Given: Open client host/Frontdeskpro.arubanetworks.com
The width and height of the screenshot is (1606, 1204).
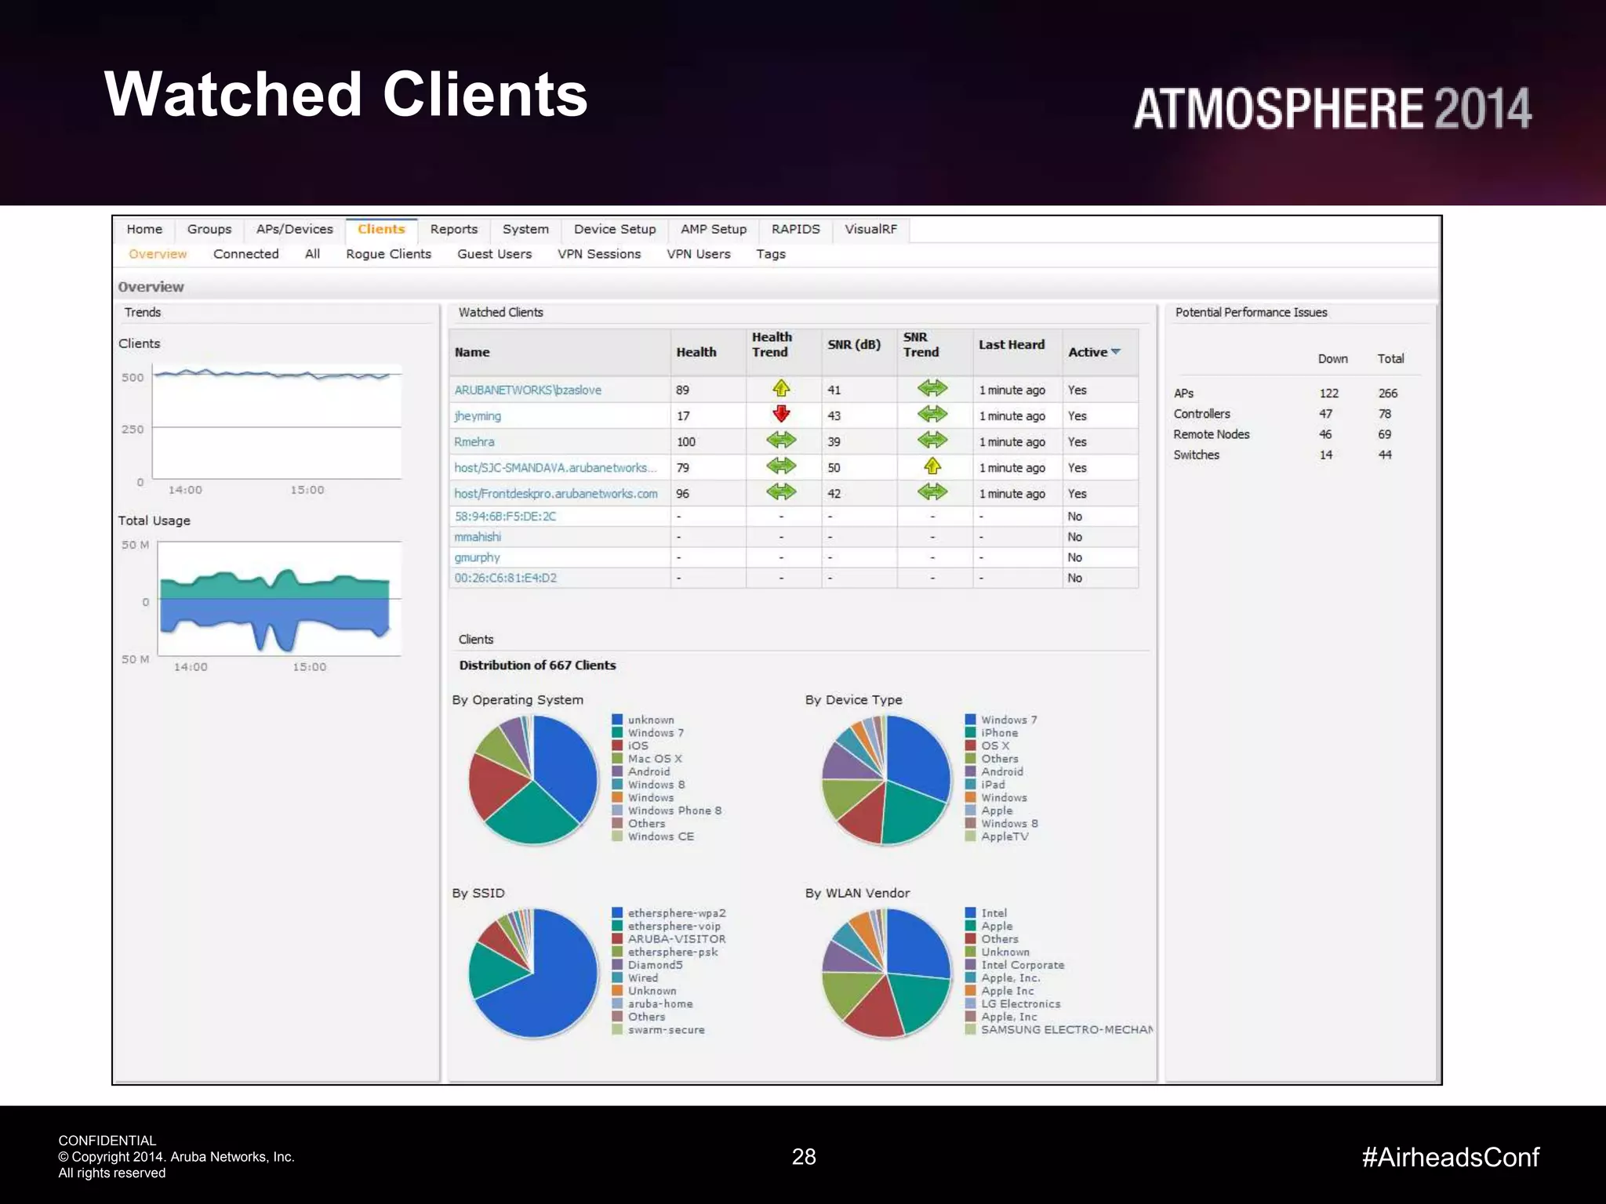Looking at the screenshot, I should pyautogui.click(x=556, y=494).
